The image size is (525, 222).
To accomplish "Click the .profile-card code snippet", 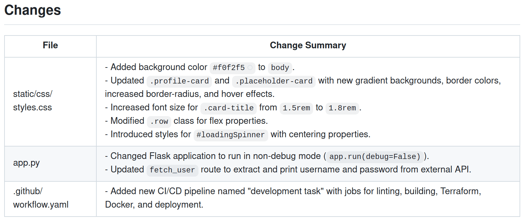I will [179, 81].
